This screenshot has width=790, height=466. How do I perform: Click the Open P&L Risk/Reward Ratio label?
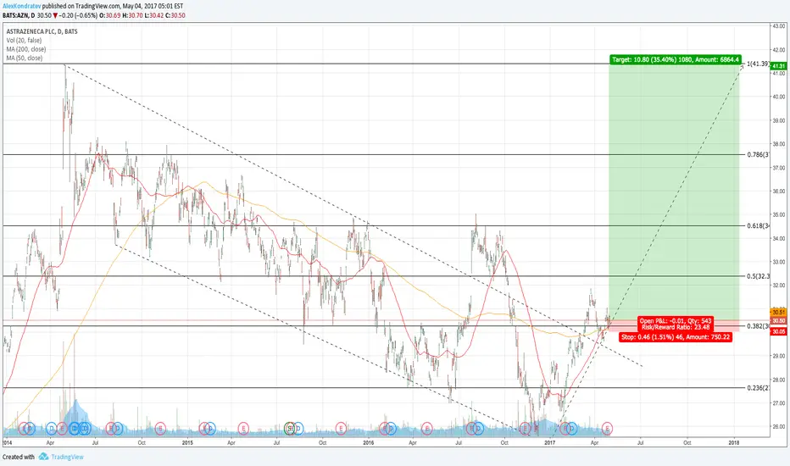(x=675, y=324)
